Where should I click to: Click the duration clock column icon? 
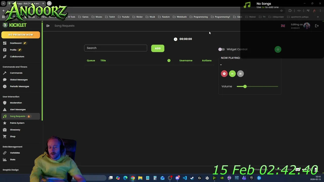coord(169,60)
